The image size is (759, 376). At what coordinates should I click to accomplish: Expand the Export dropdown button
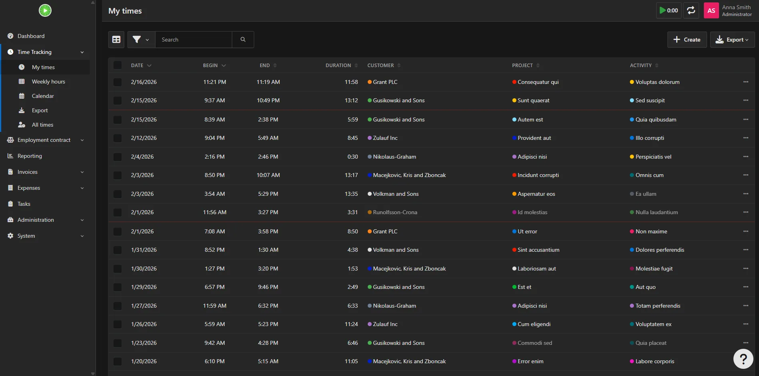732,40
